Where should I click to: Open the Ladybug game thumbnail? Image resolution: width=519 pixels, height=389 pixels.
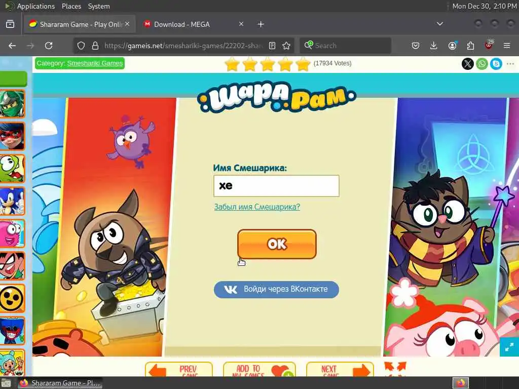tap(12, 136)
